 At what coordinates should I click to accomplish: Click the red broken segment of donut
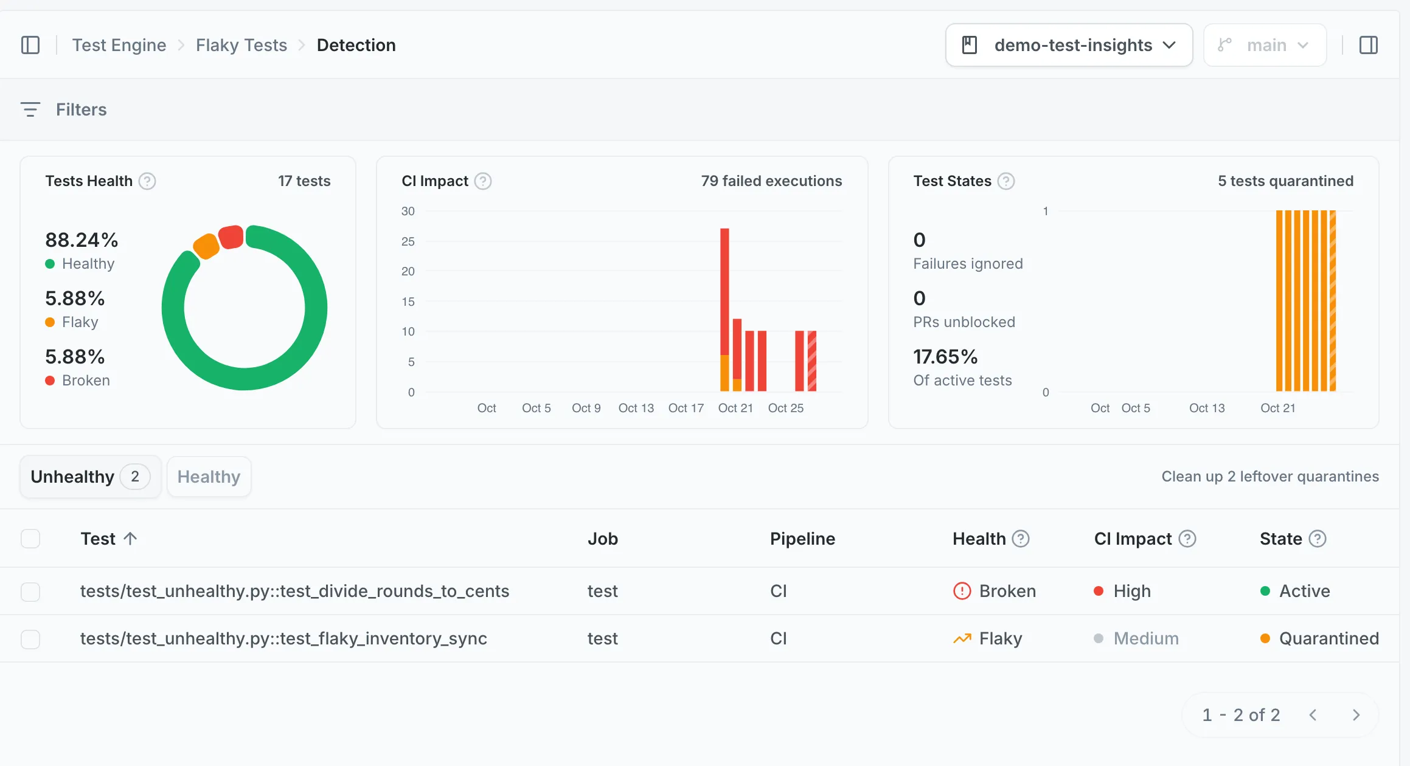pos(232,236)
